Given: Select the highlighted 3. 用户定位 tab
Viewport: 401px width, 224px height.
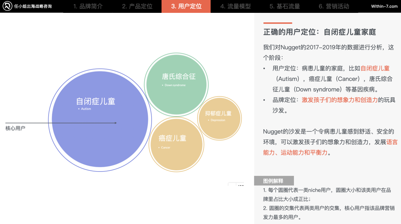Looking at the screenshot, I should click(186, 6).
